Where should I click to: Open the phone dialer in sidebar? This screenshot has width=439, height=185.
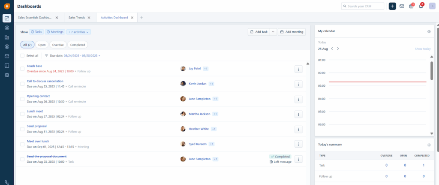pyautogui.click(x=7, y=182)
